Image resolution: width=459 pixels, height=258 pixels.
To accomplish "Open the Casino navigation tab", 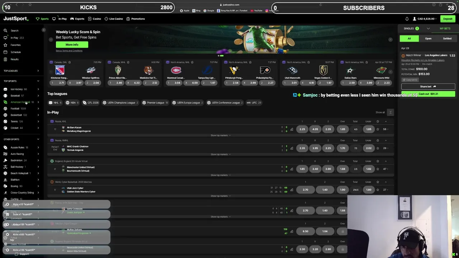I will click(x=95, y=19).
